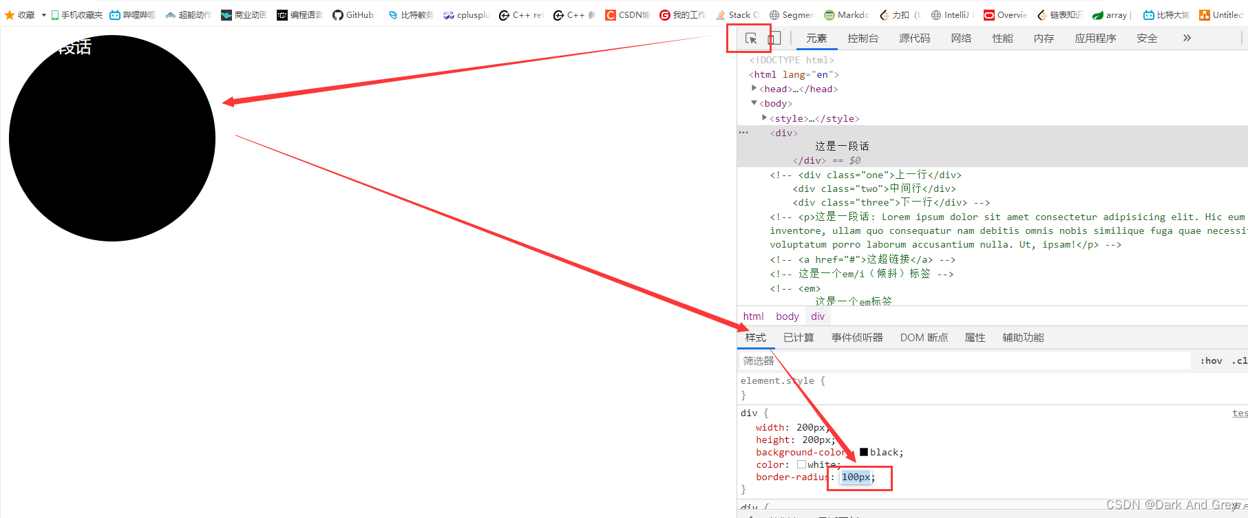
Task: Switch to the 网络 Network tab
Action: 961,39
